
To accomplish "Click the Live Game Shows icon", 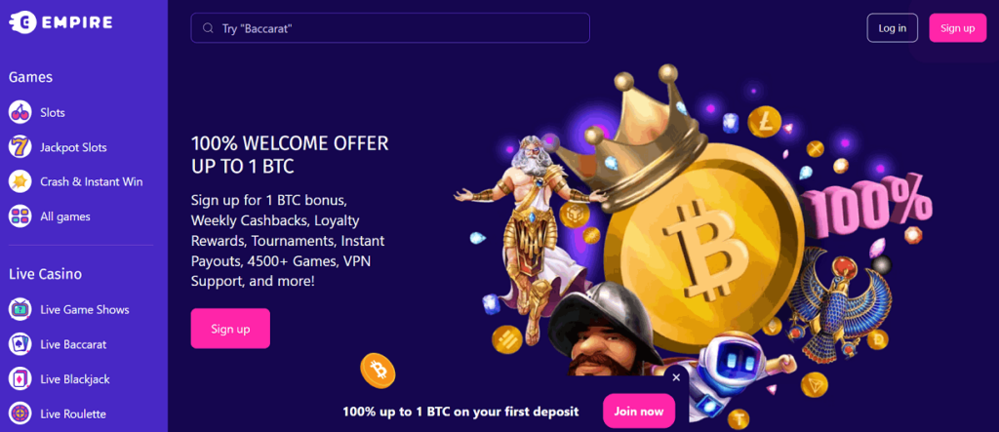I will coord(20,310).
